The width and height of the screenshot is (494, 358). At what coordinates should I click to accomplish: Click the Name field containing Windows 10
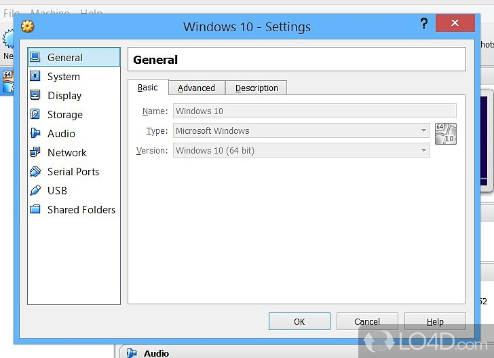tap(314, 111)
